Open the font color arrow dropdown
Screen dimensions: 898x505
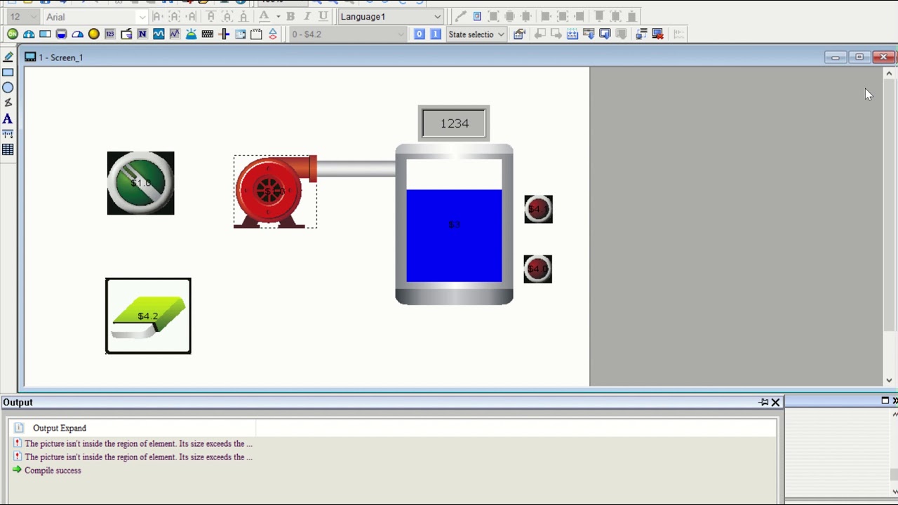tap(279, 16)
